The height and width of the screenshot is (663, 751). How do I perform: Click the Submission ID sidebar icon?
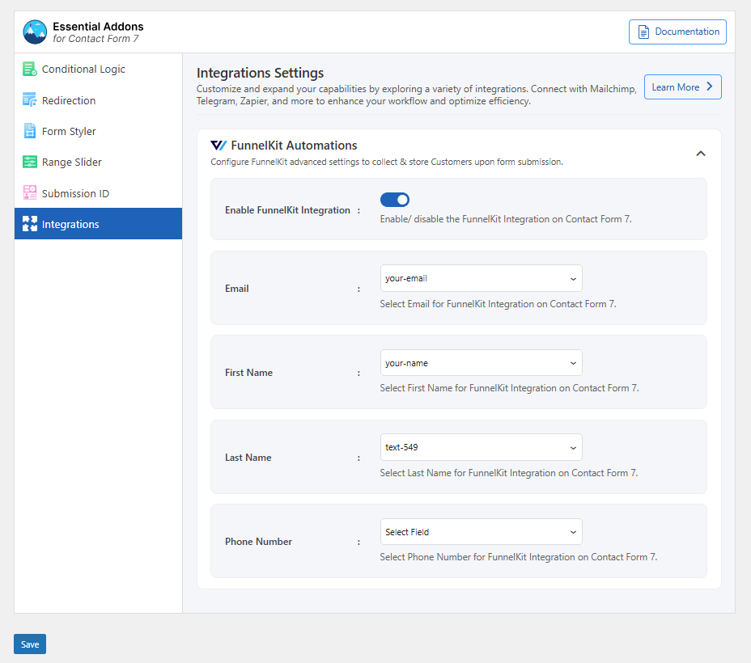[x=30, y=192]
